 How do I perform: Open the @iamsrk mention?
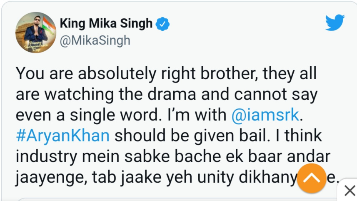[265, 114]
